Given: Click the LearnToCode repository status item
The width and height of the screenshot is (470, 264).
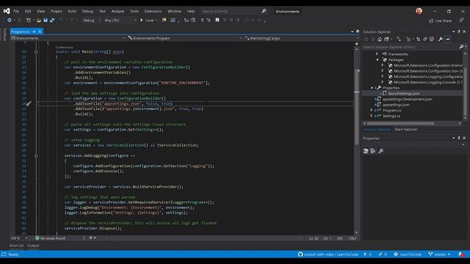Looking at the screenshot, I should coord(408,254).
